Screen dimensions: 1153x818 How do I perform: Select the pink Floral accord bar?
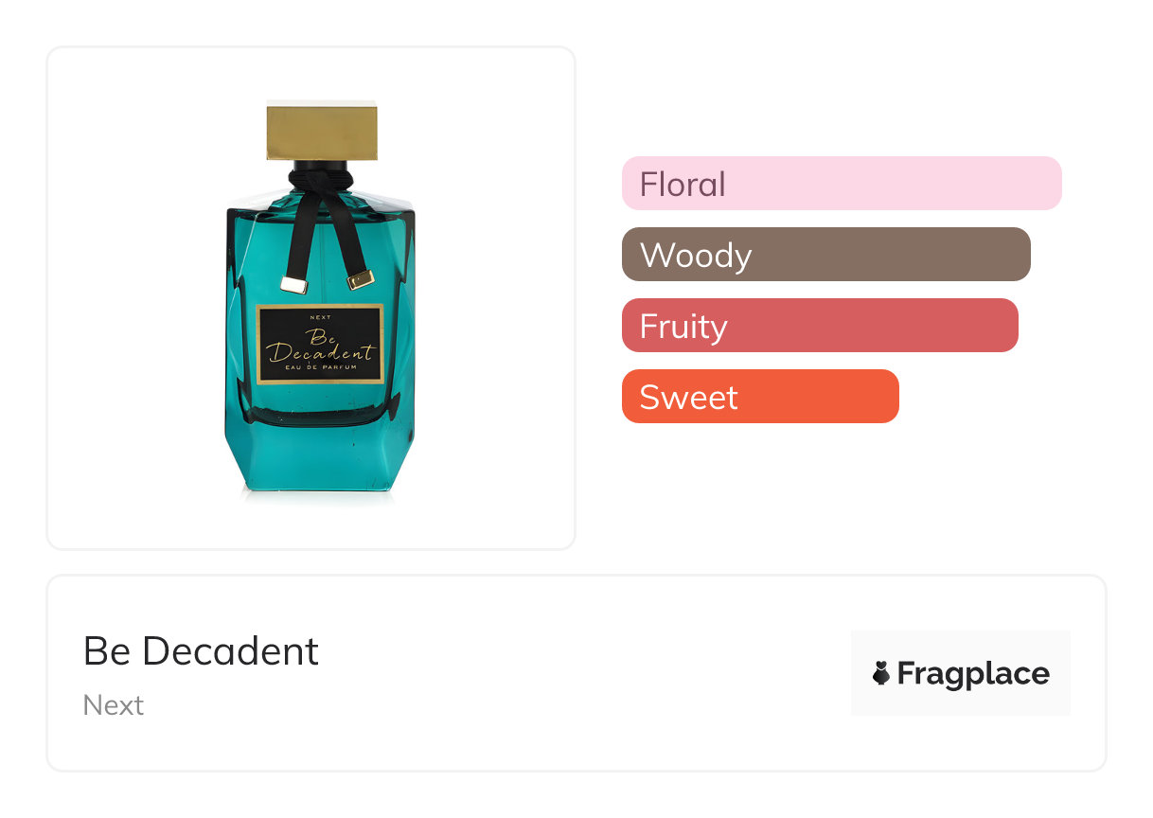(842, 183)
